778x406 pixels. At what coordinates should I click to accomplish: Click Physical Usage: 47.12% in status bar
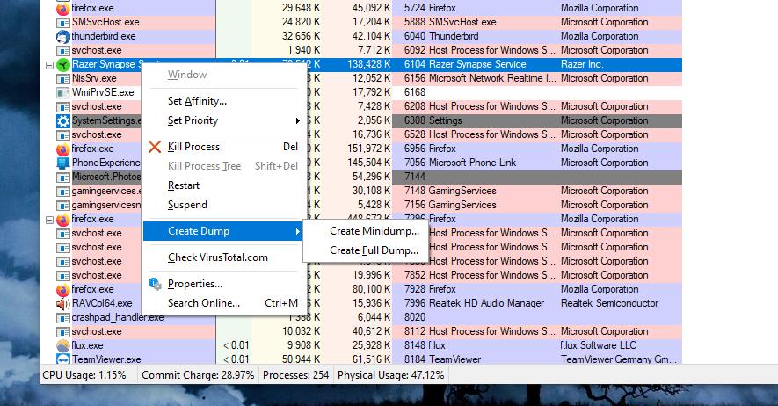(x=391, y=375)
